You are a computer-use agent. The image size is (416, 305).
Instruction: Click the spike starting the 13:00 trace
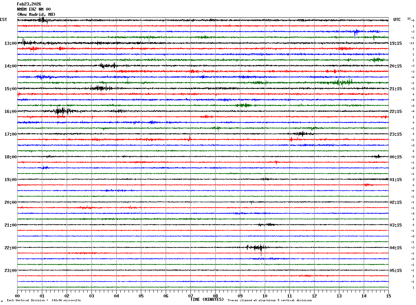[x=23, y=42]
